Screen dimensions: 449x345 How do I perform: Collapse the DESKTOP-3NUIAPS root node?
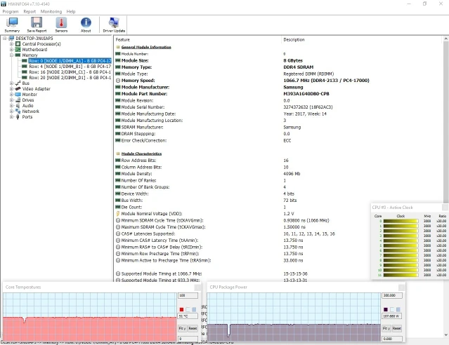[5, 39]
